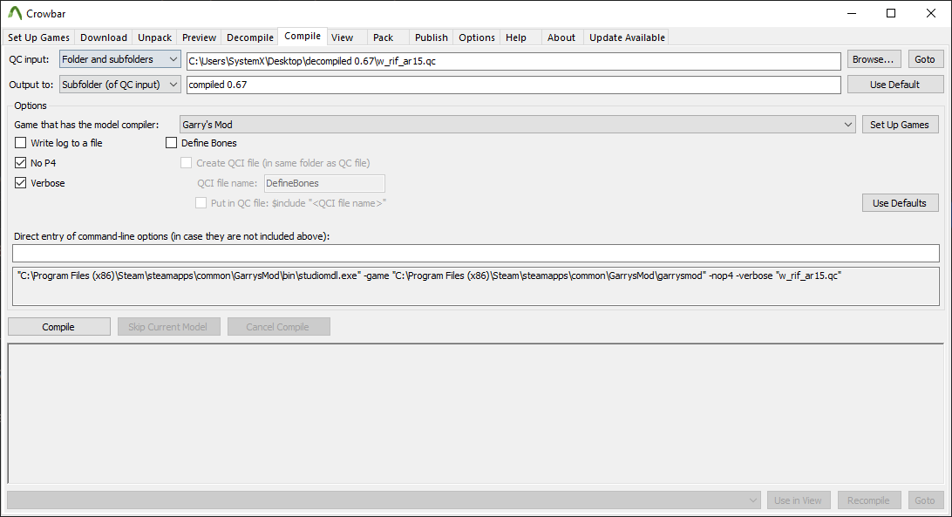Click Goto next to Browse button
The image size is (952, 517).
point(925,59)
